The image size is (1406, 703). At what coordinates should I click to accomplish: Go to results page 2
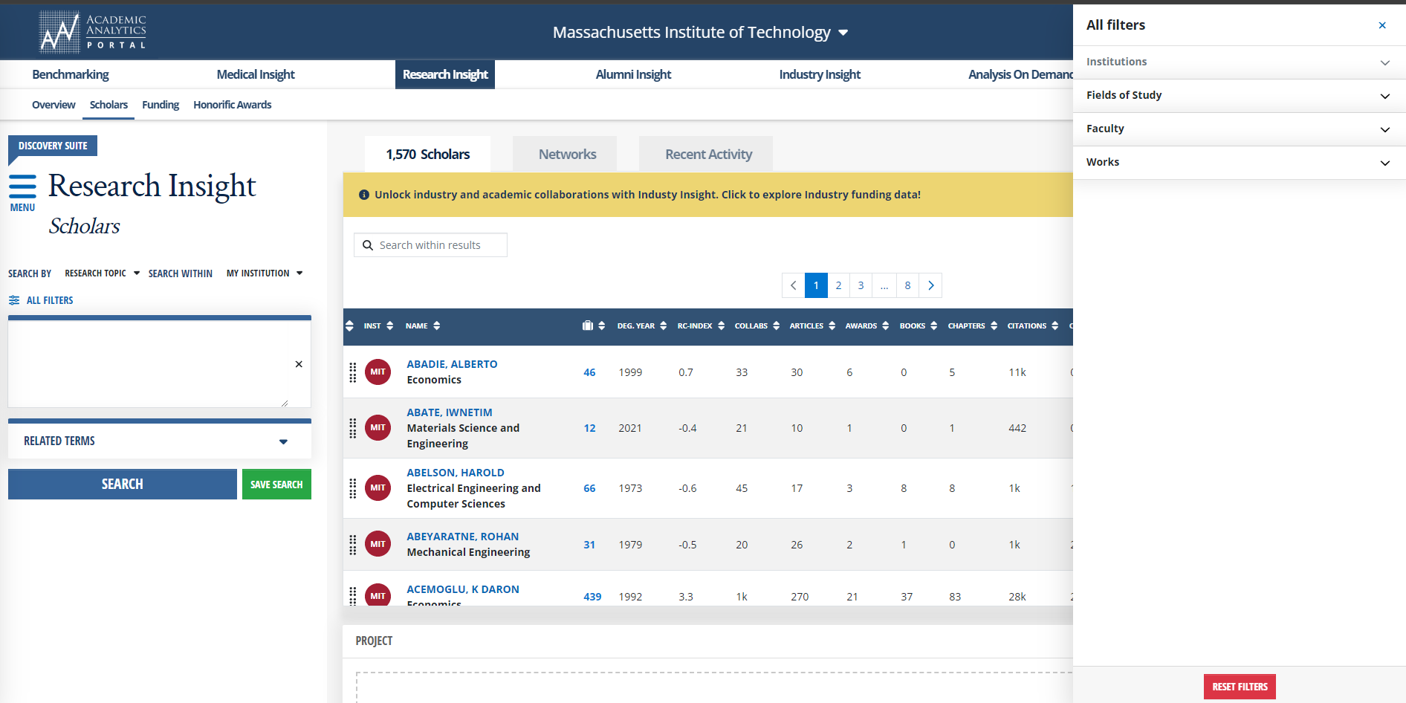coord(838,285)
